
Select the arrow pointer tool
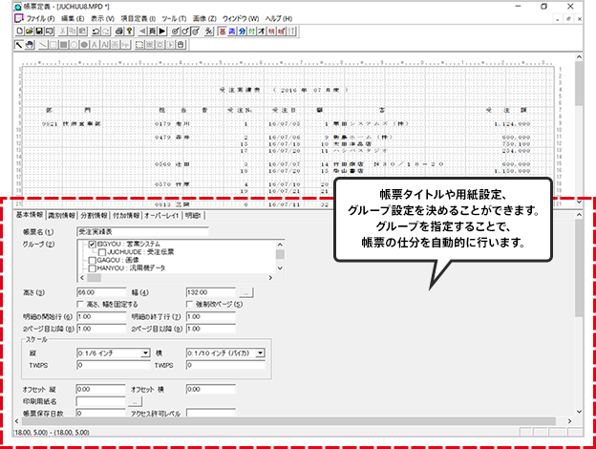tap(20, 44)
